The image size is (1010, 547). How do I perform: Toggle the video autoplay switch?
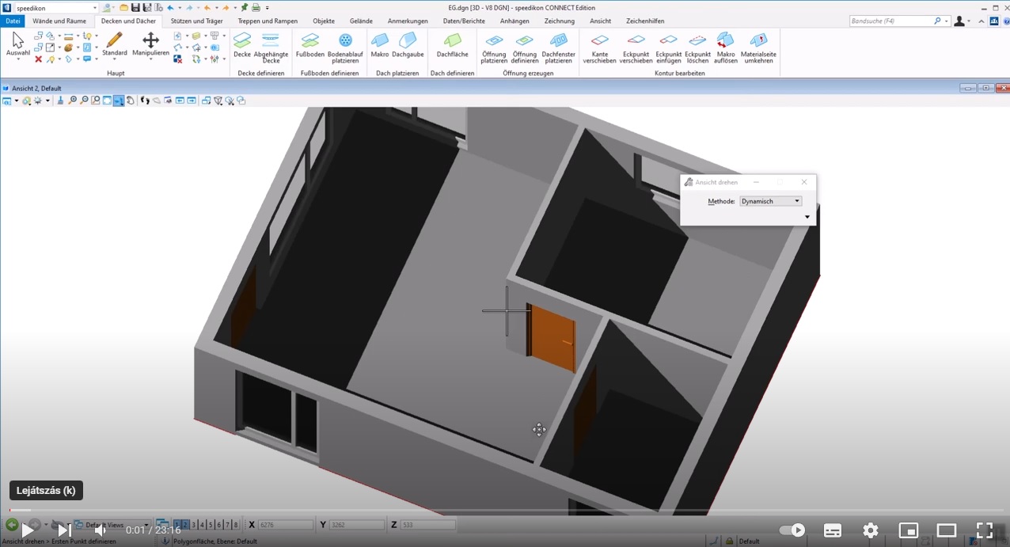[x=792, y=530]
